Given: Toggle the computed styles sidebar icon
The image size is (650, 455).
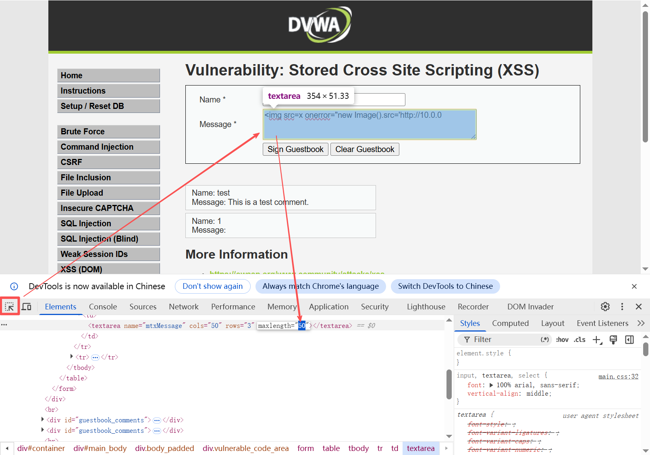Looking at the screenshot, I should (629, 340).
